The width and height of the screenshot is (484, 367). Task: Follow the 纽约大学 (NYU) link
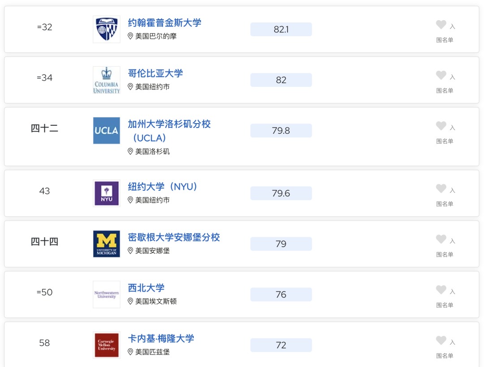coord(162,187)
